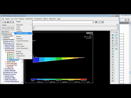Click the model control icon below rate dropdown
The image size is (131, 98).
116,48
